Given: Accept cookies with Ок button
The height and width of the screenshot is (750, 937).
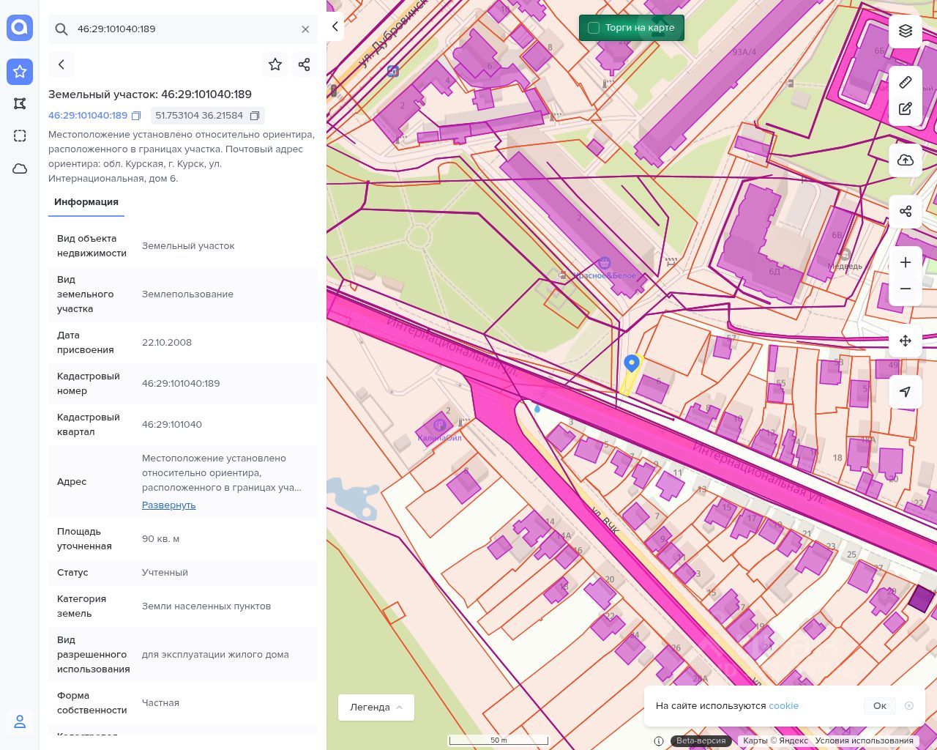Looking at the screenshot, I should point(880,706).
